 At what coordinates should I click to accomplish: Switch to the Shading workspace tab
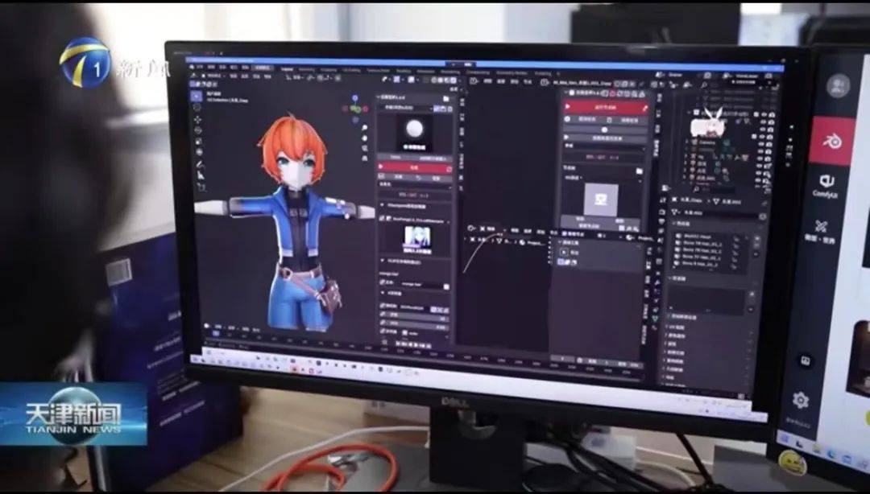pos(404,71)
